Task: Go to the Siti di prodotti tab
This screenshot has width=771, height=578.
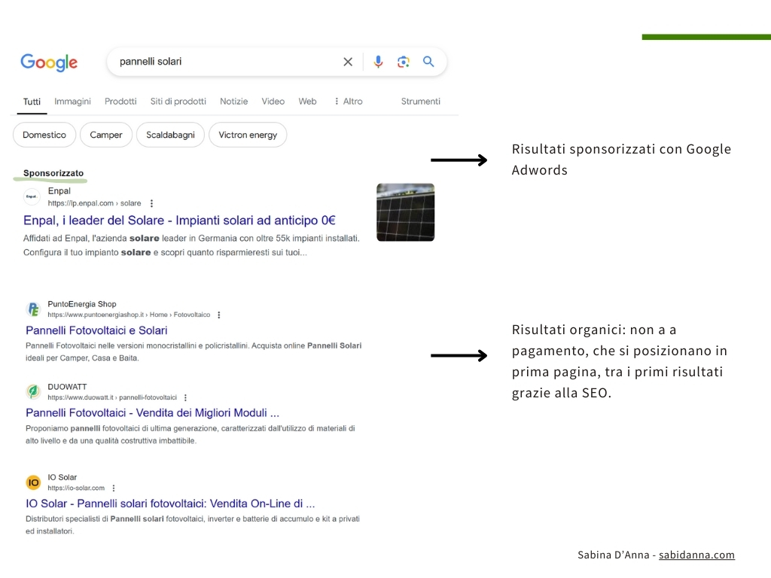Action: (178, 102)
